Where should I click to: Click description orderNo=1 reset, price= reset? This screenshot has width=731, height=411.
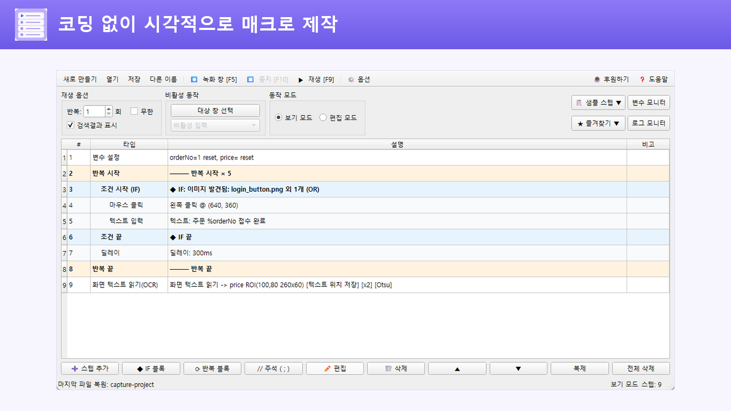coord(212,158)
